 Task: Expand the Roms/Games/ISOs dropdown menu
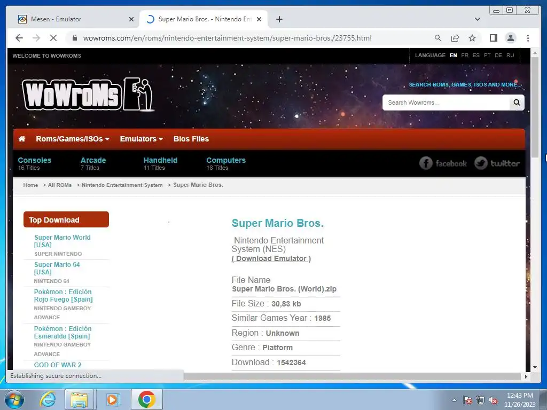click(73, 139)
